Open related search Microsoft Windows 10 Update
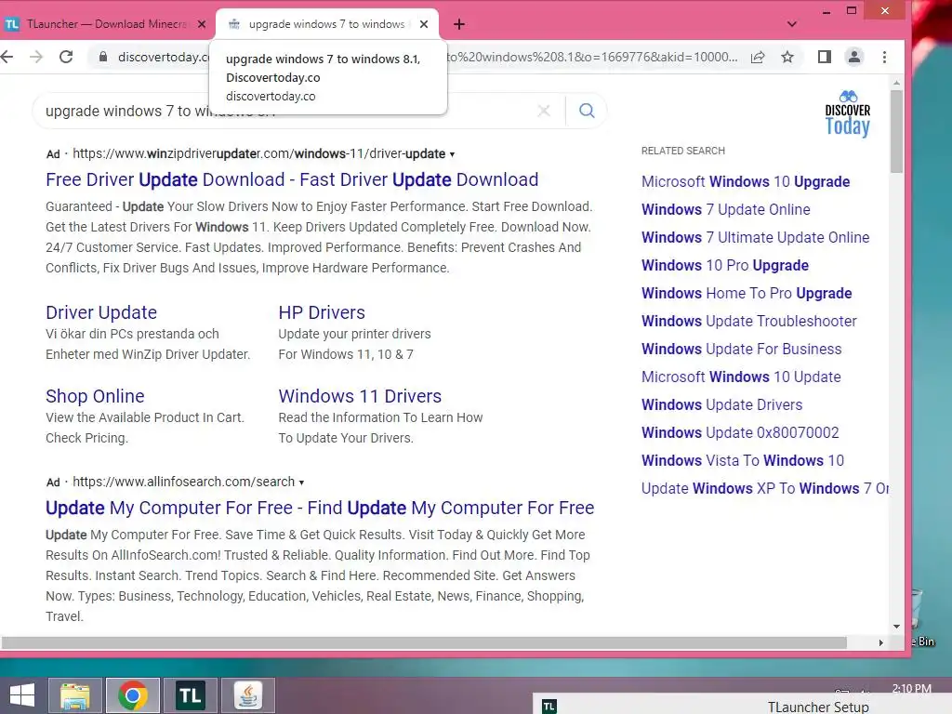The height and width of the screenshot is (714, 952). pos(741,377)
